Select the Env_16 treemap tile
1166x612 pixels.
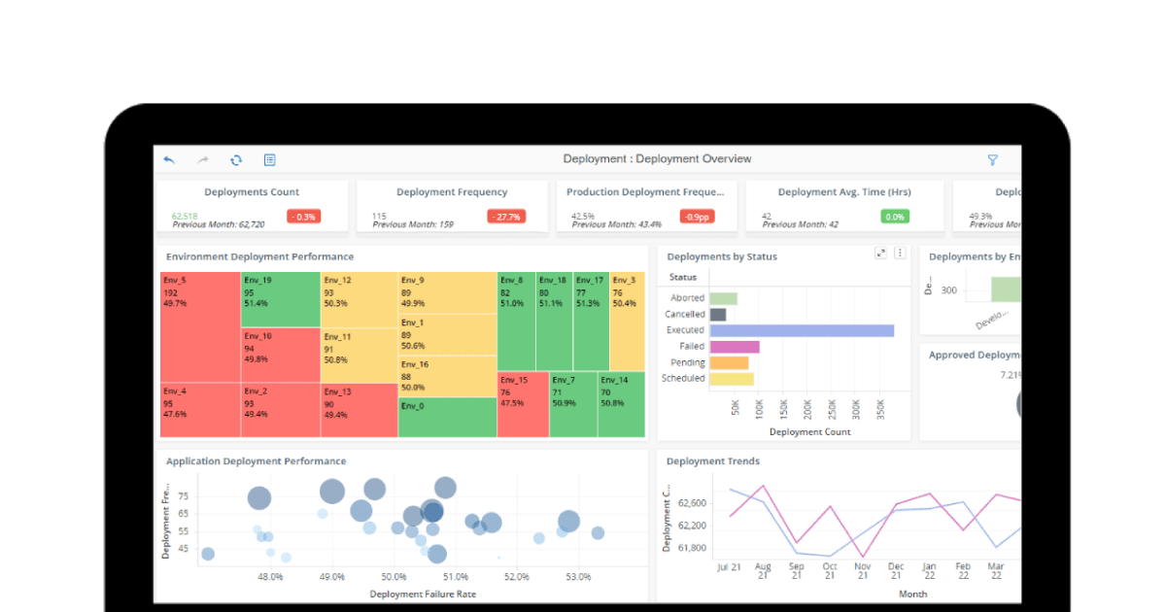447,376
